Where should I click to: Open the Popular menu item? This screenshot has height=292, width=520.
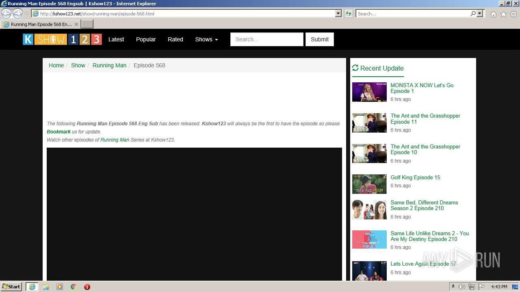[x=146, y=39]
